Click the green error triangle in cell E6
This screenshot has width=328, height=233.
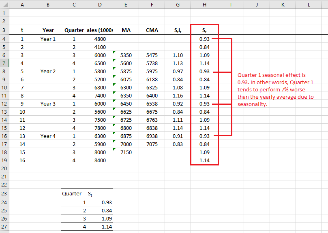pyautogui.click(x=114, y=52)
